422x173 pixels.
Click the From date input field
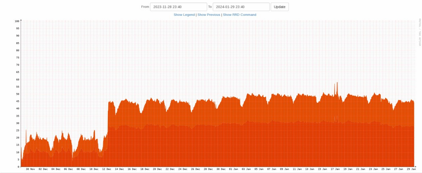click(178, 7)
